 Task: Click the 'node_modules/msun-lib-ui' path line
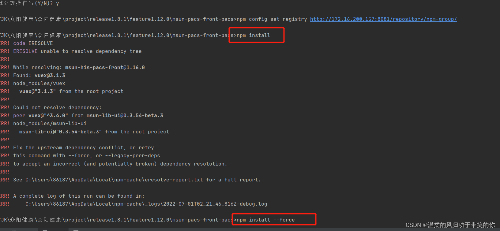coord(50,123)
